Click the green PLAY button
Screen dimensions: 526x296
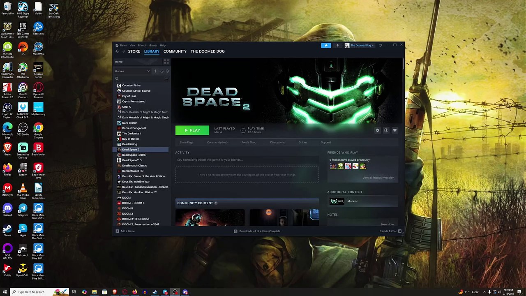click(192, 130)
